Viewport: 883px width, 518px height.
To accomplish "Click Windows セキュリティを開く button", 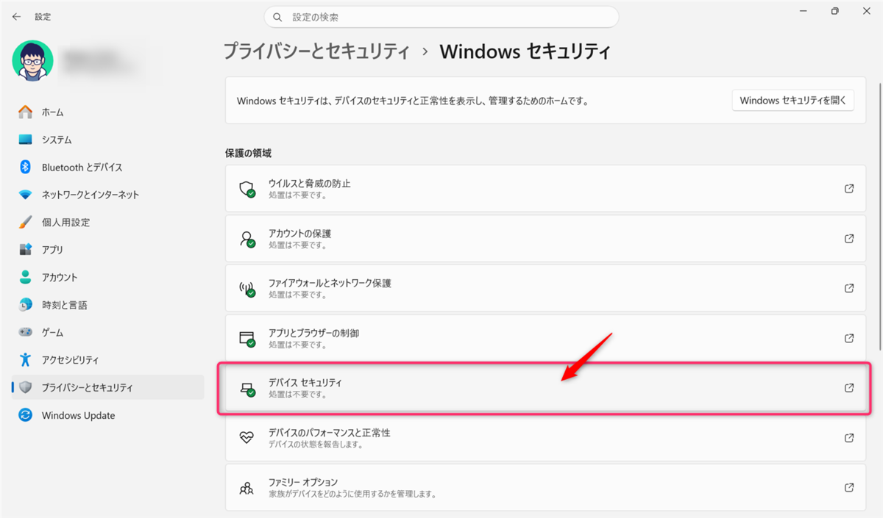I will pyautogui.click(x=792, y=101).
